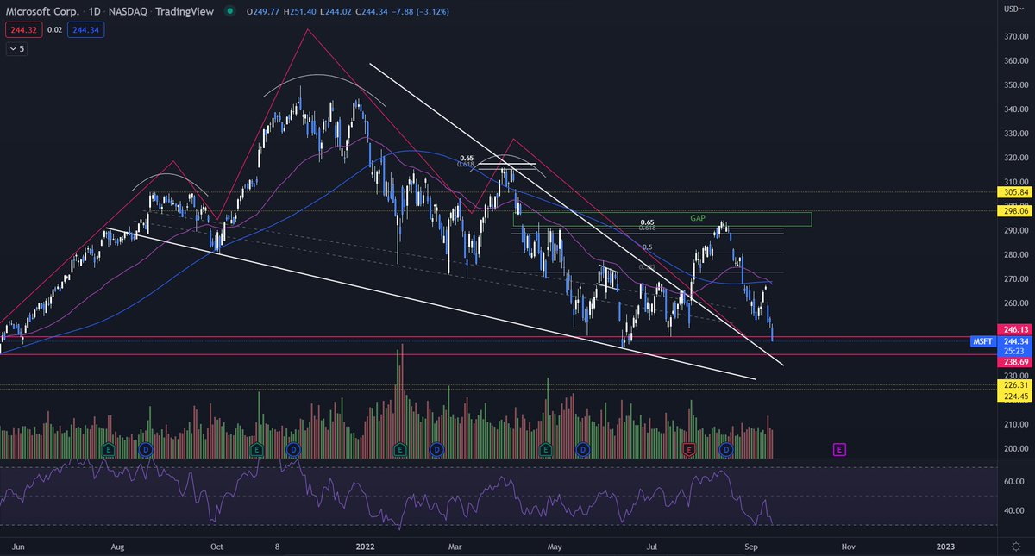
Task: Open the USD currency dropdown
Action: [1013, 8]
